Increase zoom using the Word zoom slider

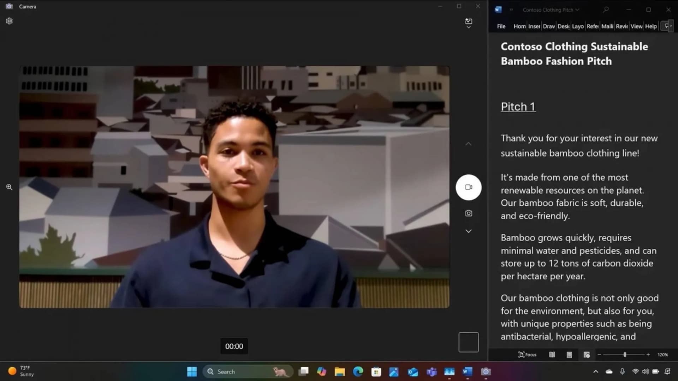pyautogui.click(x=648, y=355)
